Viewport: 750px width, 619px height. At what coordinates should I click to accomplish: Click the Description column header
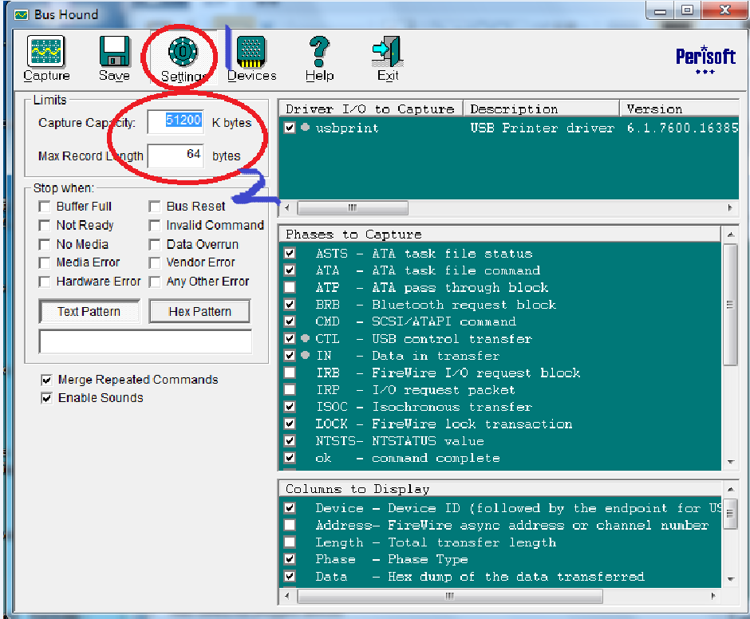[541, 109]
